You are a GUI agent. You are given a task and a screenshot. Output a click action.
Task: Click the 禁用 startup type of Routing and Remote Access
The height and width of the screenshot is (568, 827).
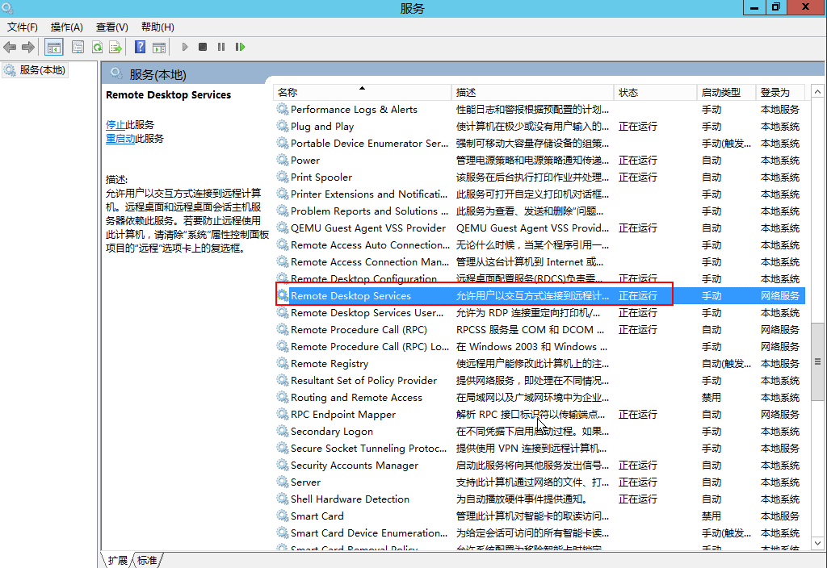tap(711, 397)
